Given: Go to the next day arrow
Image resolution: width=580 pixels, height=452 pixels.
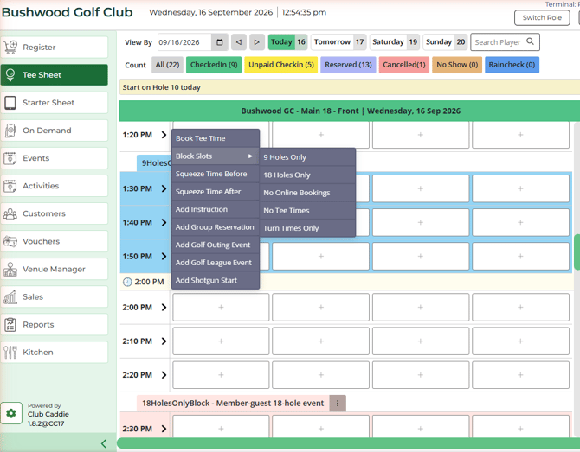Looking at the screenshot, I should point(257,42).
